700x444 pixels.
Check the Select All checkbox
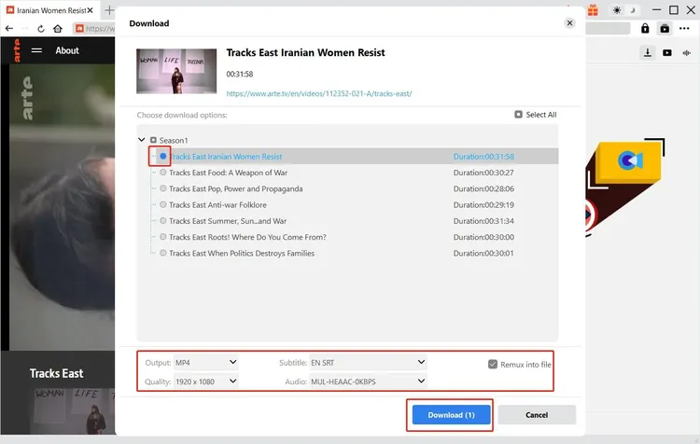click(519, 115)
